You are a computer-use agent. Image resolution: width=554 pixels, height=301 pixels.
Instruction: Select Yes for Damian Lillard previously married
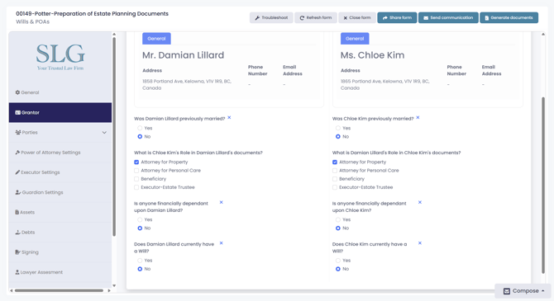(x=140, y=128)
